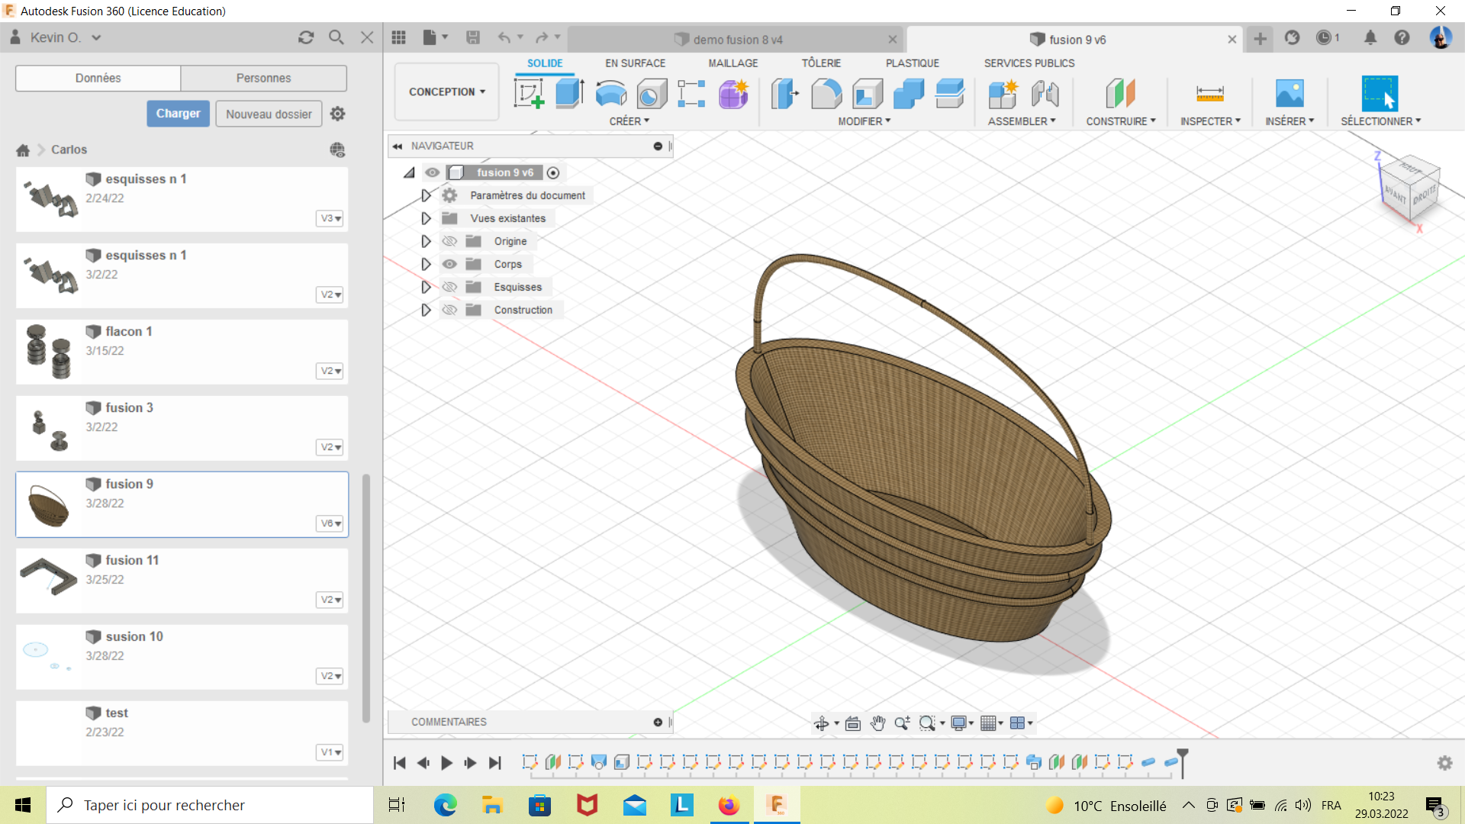Click the Charger button
Viewport: 1465px width, 824px height.
(x=178, y=114)
